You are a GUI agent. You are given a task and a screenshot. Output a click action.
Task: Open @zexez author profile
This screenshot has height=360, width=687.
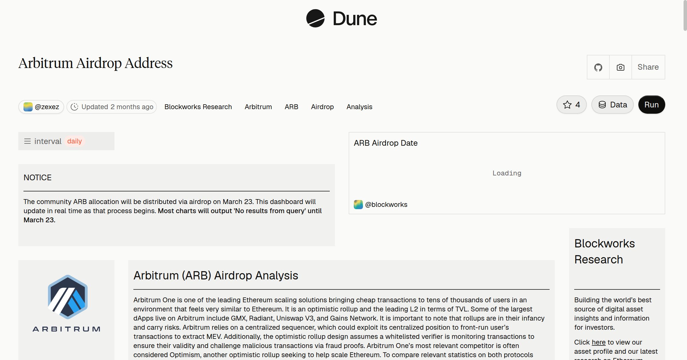click(41, 107)
